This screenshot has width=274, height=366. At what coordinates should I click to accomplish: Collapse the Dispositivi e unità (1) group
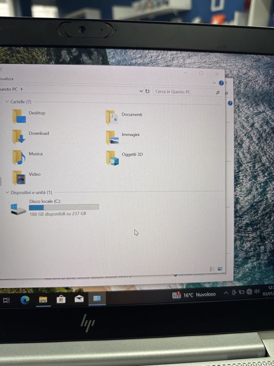pyautogui.click(x=7, y=192)
